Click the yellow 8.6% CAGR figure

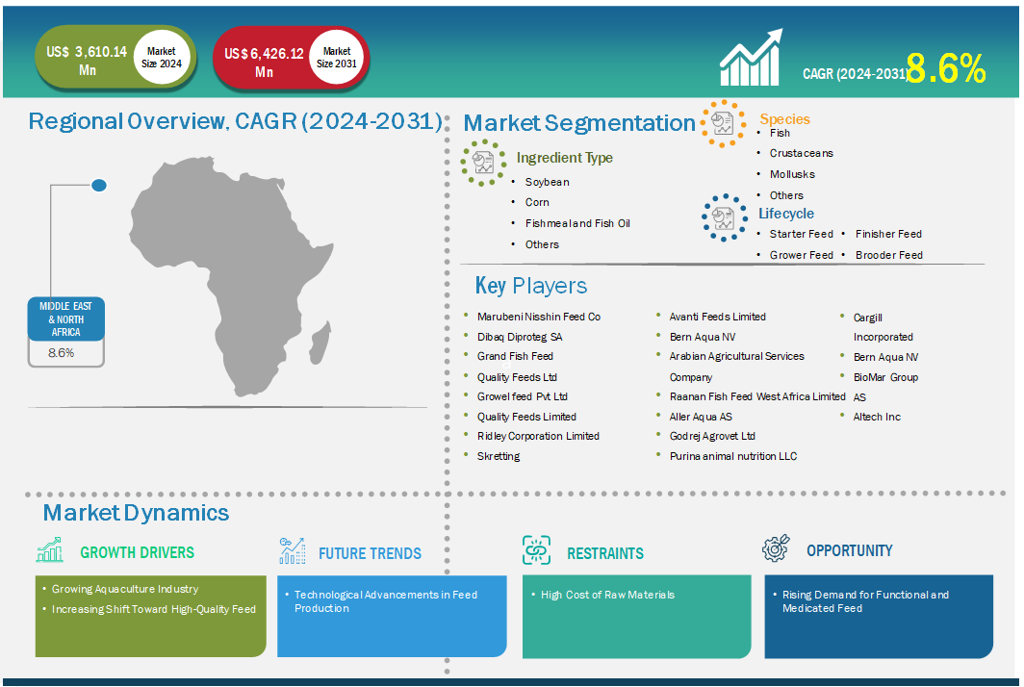[x=946, y=69]
